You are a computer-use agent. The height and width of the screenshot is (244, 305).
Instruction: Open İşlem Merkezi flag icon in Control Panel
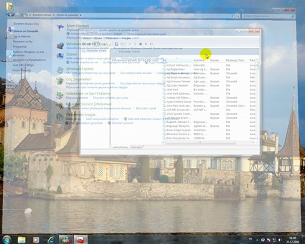pyautogui.click(x=61, y=27)
